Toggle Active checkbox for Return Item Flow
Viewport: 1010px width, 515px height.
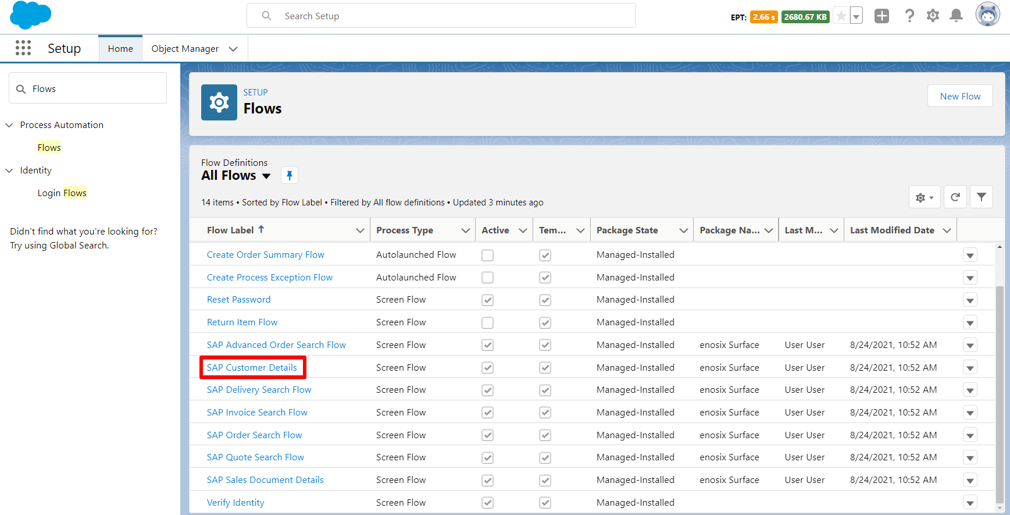coord(487,322)
